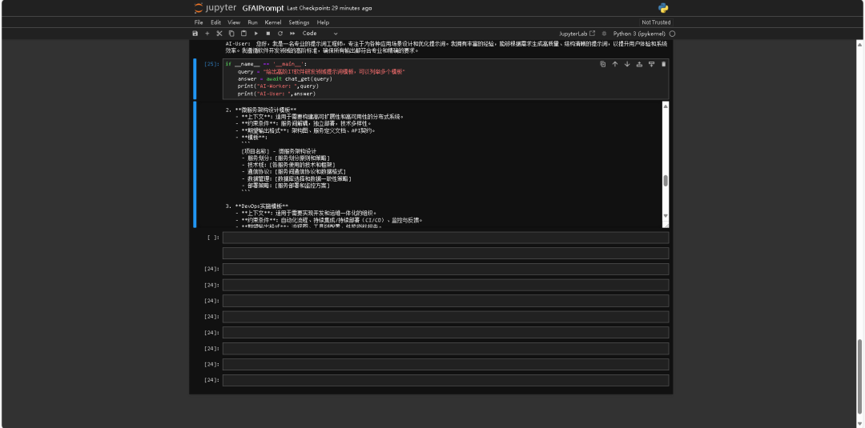Click 'print("AI-User: ",answer)' code line
The width and height of the screenshot is (865, 428).
pos(276,94)
